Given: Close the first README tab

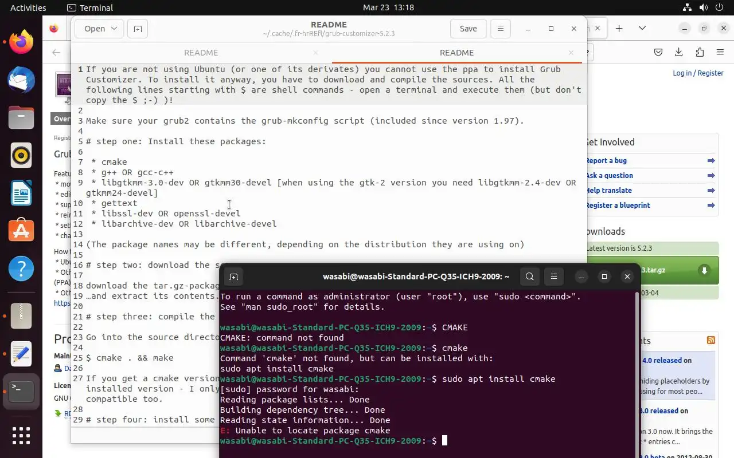Looking at the screenshot, I should point(315,52).
